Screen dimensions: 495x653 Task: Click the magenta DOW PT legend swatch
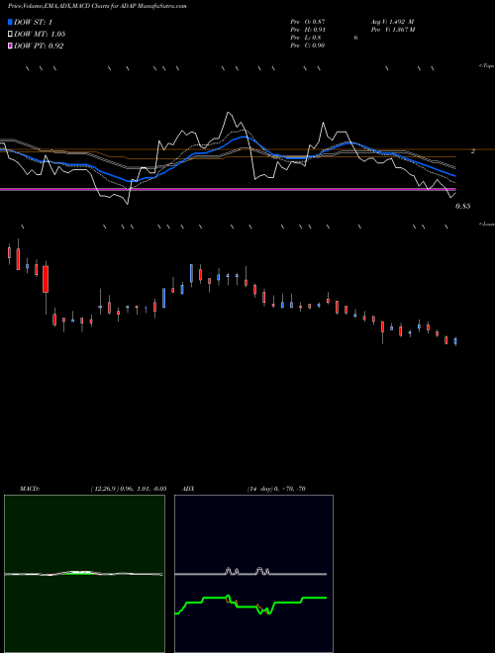(10, 46)
